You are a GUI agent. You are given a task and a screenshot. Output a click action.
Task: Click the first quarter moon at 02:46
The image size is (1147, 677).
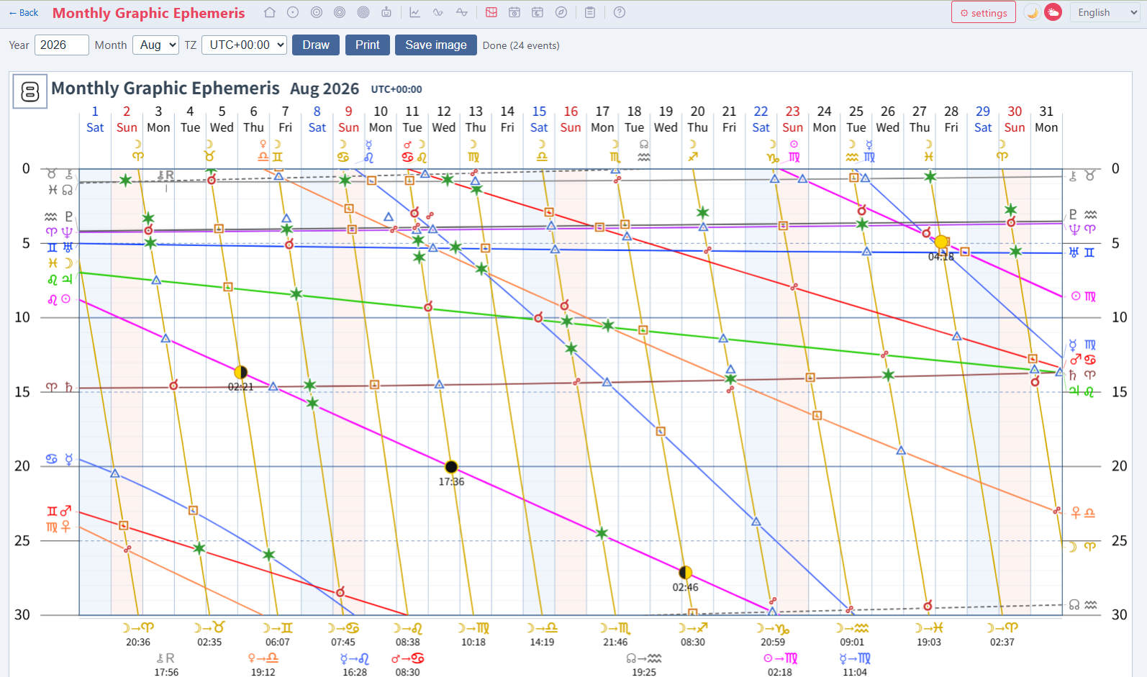click(686, 573)
